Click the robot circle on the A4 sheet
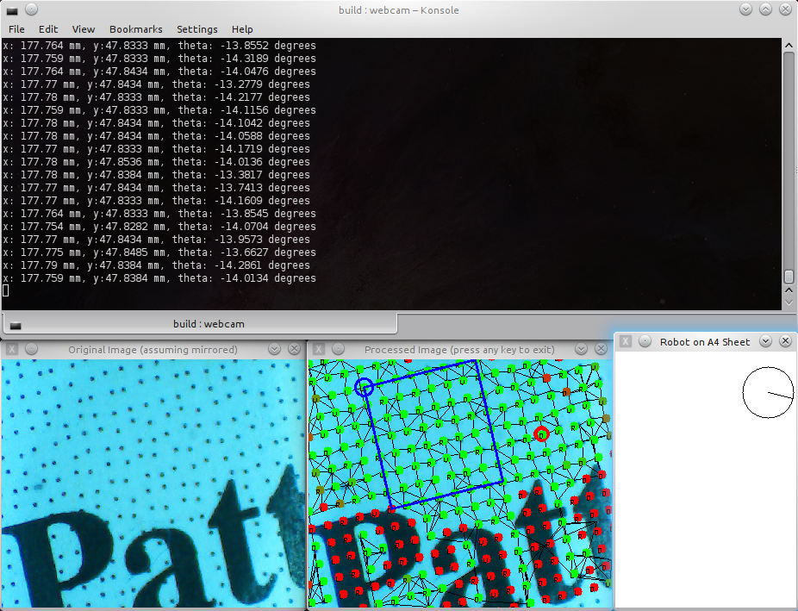The image size is (798, 611). tap(768, 392)
